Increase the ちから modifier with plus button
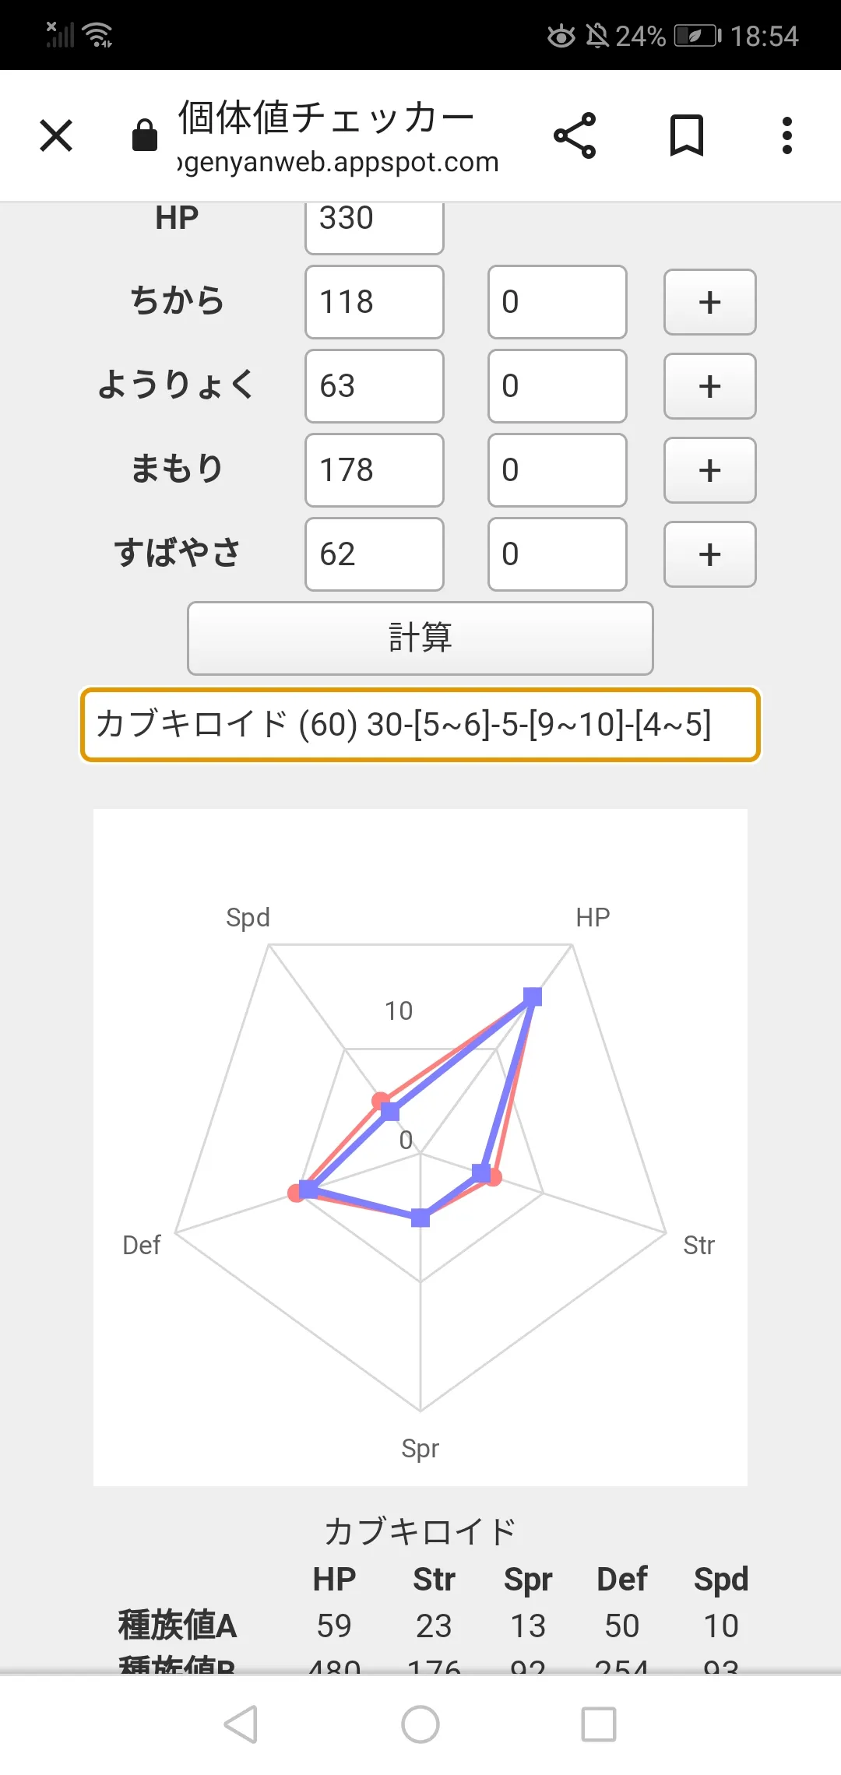Viewport: 841px width, 1775px height. (x=710, y=302)
